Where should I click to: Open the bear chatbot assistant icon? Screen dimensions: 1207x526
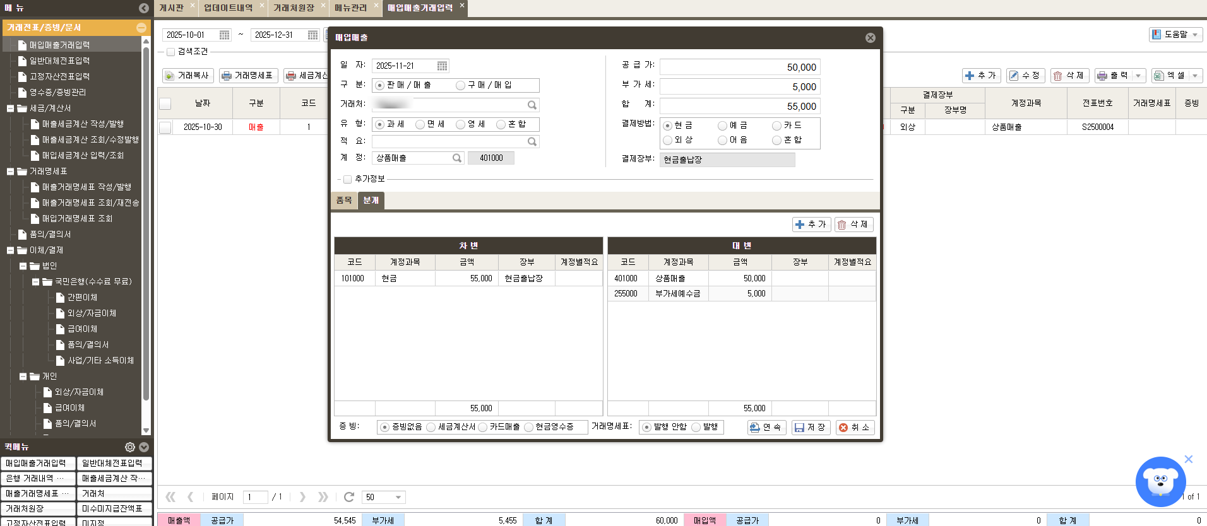[x=1160, y=482]
